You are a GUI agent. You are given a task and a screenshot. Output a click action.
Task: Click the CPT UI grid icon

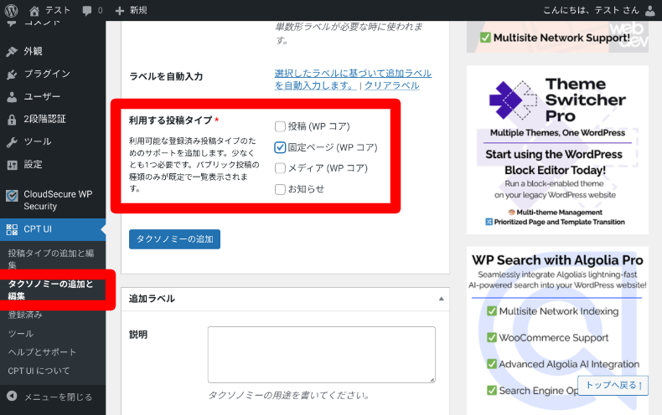coord(12,229)
